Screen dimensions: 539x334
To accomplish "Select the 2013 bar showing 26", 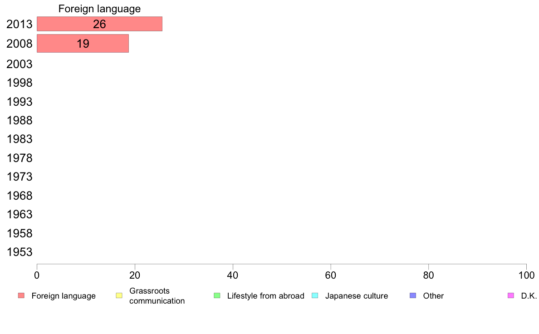I will tap(99, 24).
